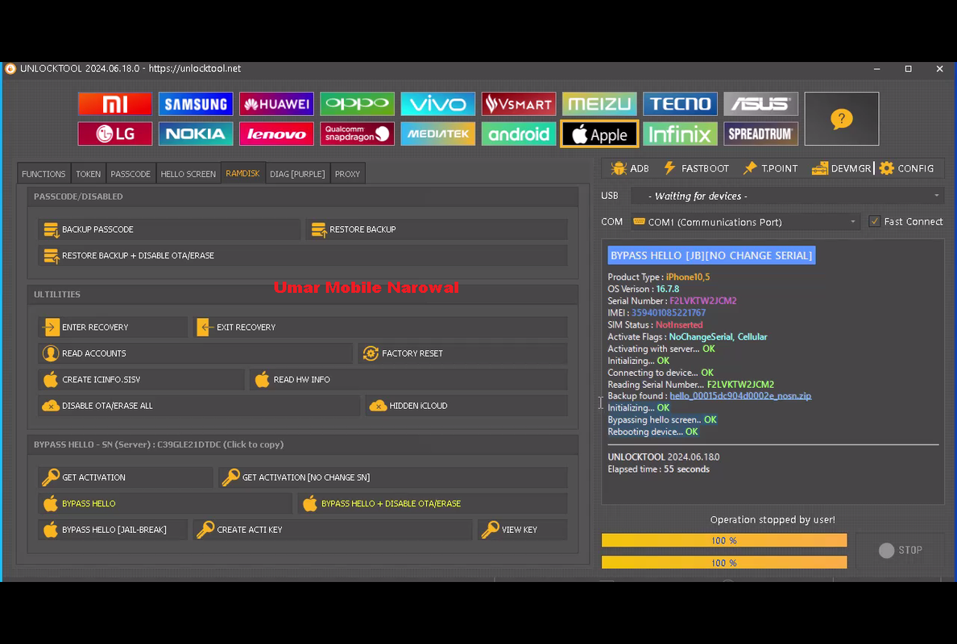Image resolution: width=957 pixels, height=644 pixels.
Task: Open the PASSCODE tab
Action: point(130,174)
